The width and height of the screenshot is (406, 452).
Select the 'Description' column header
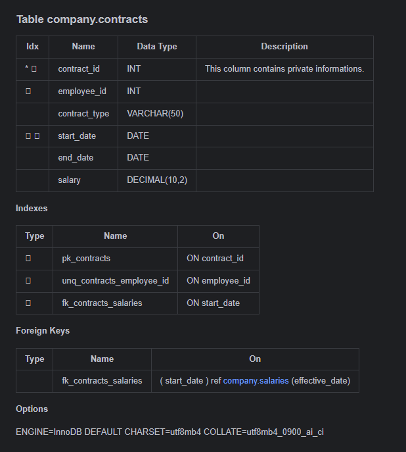click(x=284, y=47)
